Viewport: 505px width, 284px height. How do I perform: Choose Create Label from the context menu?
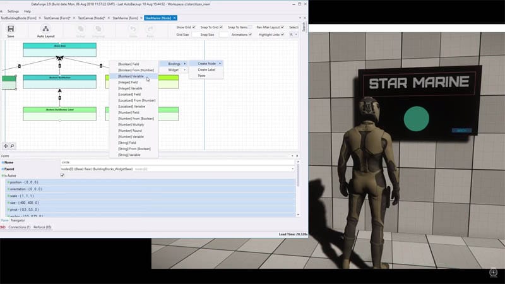[x=206, y=69]
